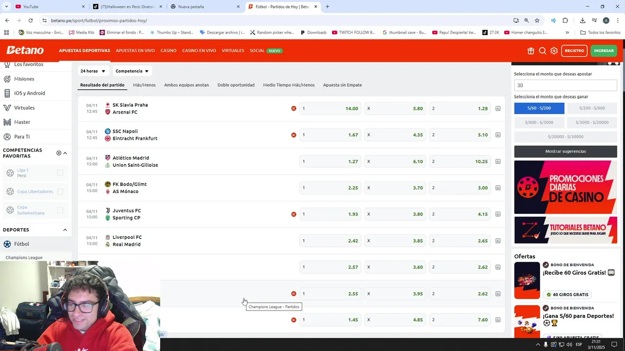This screenshot has width=625, height=351.
Task: Switch to Medio Tiempo Más/Menos tab
Action: click(289, 85)
